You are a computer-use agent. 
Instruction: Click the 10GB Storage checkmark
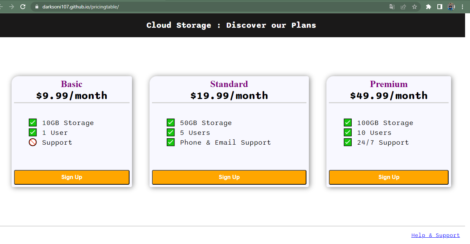pos(33,123)
